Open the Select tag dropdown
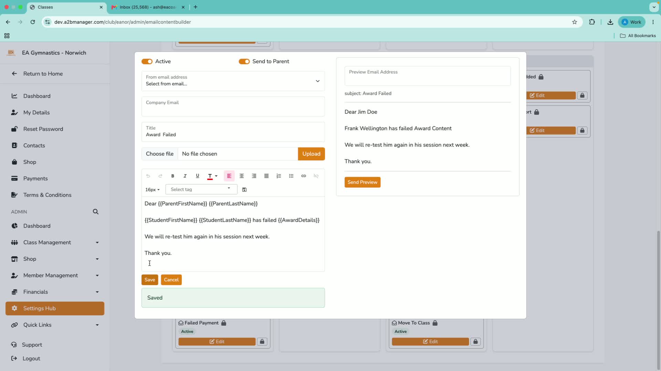Screen dimensions: 661x371 tap(201, 189)
